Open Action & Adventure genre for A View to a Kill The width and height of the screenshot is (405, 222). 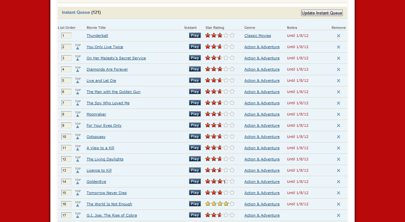pyautogui.click(x=262, y=148)
